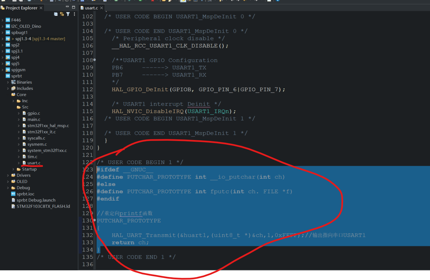This screenshot has height=280, width=430.
Task: Select the sprbt project name
Action: click(17, 76)
